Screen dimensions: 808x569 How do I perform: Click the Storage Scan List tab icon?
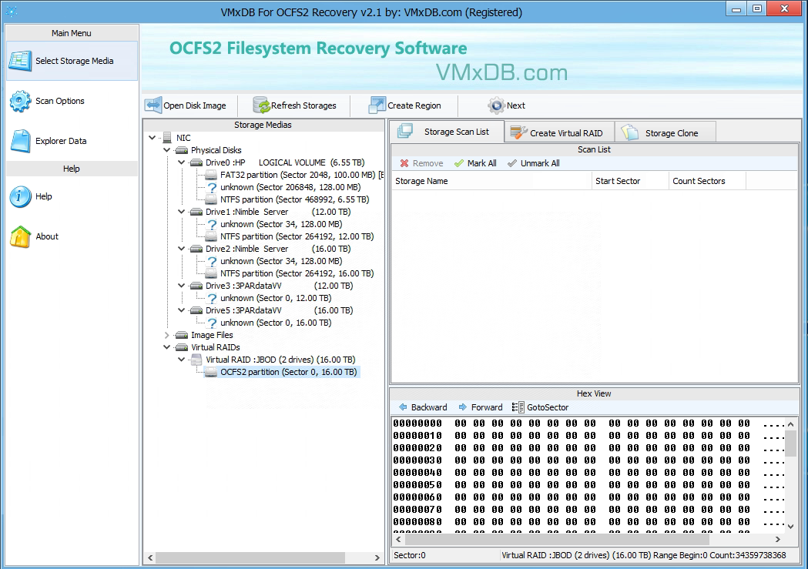point(405,132)
